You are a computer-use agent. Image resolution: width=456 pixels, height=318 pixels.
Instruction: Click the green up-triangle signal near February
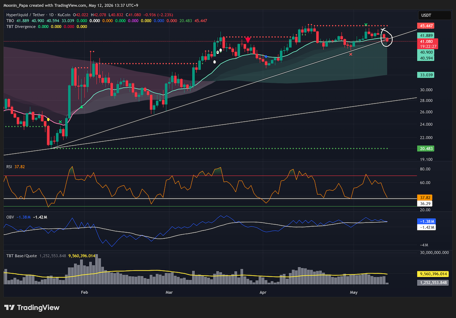[82, 107]
